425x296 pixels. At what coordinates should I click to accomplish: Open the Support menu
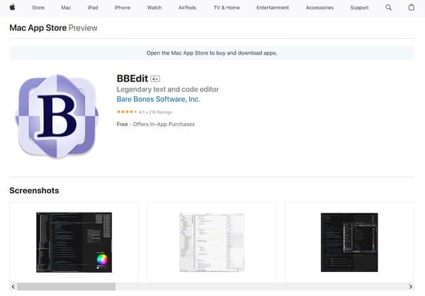[x=359, y=8]
